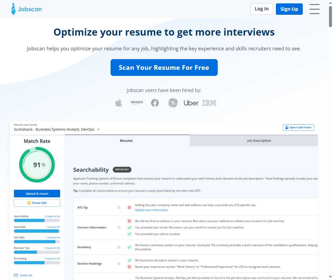Image resolution: width=333 pixels, height=280 pixels.
Task: Click the gray dot next to Summary
Action: [x=119, y=247]
